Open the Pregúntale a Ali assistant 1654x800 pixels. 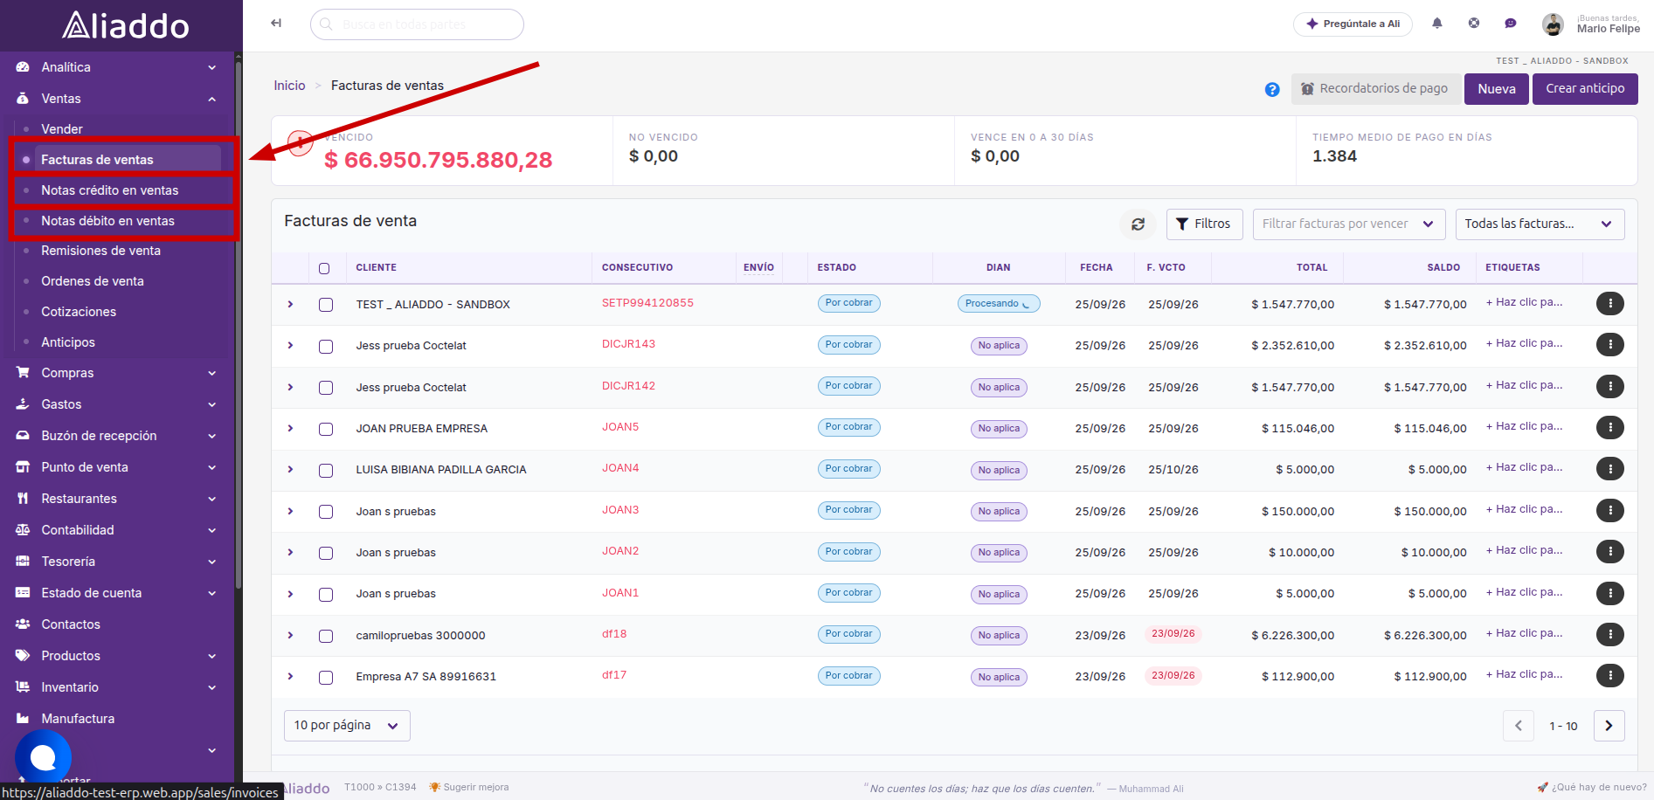coord(1353,24)
